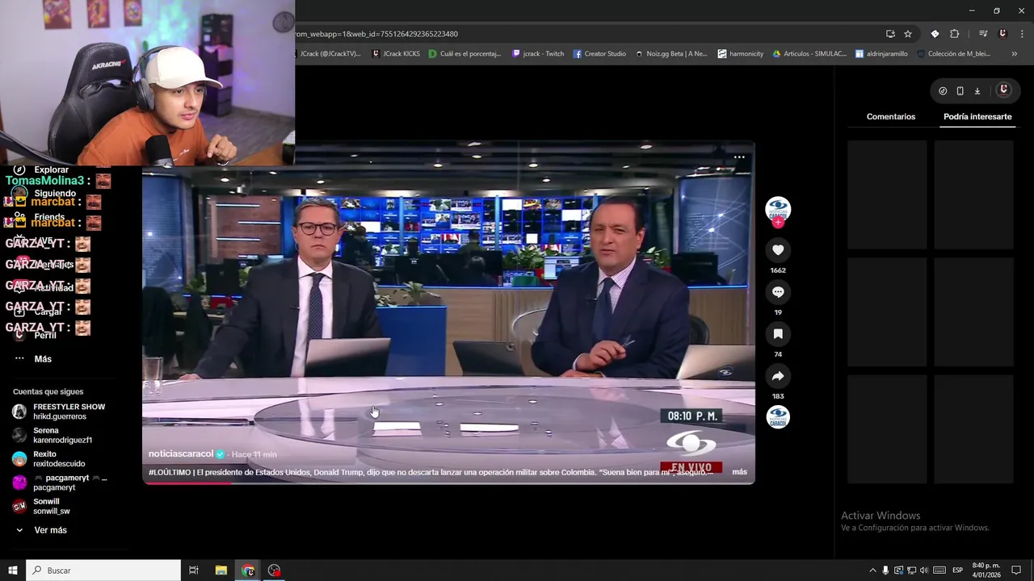Switch to the Comentarios tab
This screenshot has width=1034, height=581.
click(891, 117)
